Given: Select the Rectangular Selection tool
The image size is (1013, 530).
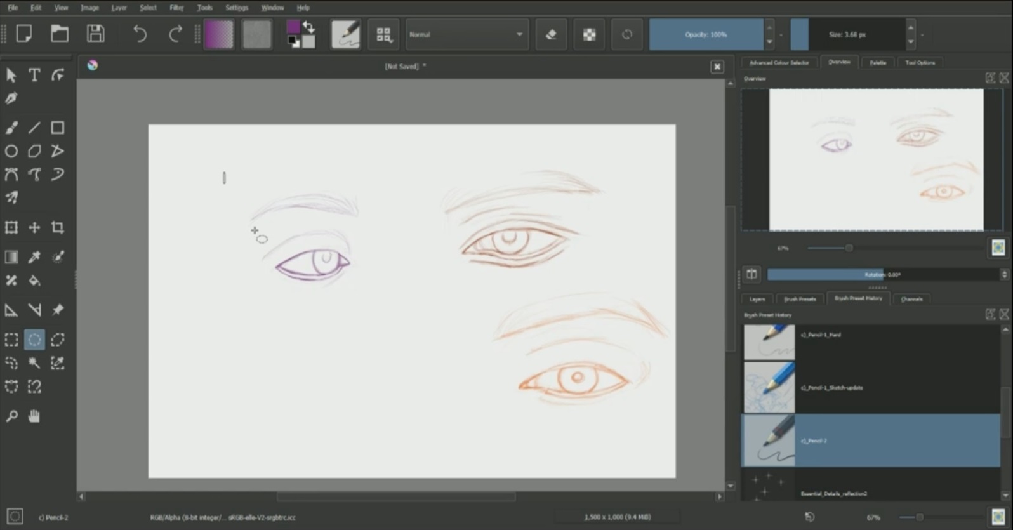Looking at the screenshot, I should 11,340.
